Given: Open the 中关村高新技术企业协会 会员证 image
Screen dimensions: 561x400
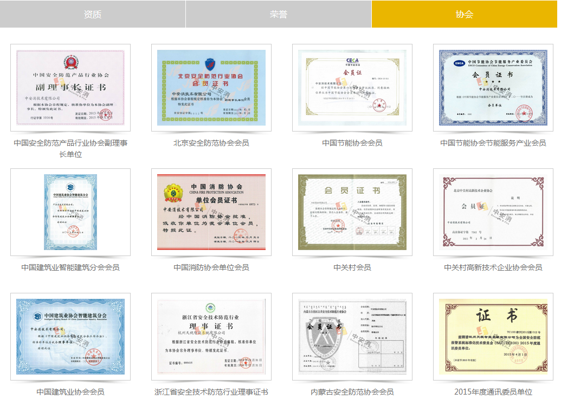Looking at the screenshot, I should click(493, 212).
